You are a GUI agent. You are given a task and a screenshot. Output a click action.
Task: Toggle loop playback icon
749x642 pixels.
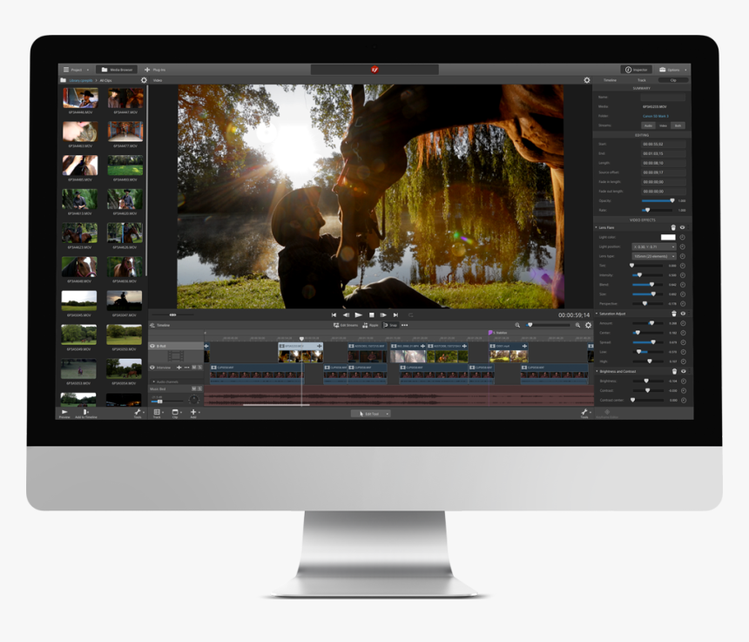[410, 314]
